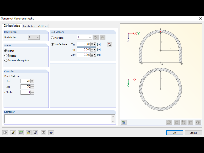
Task: Click the pick coordinates cursor icon
Action: point(110,45)
